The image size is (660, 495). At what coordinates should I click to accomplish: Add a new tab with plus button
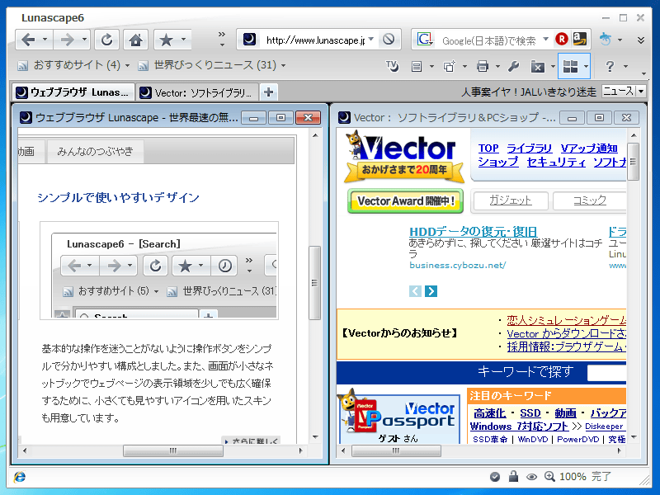(269, 92)
